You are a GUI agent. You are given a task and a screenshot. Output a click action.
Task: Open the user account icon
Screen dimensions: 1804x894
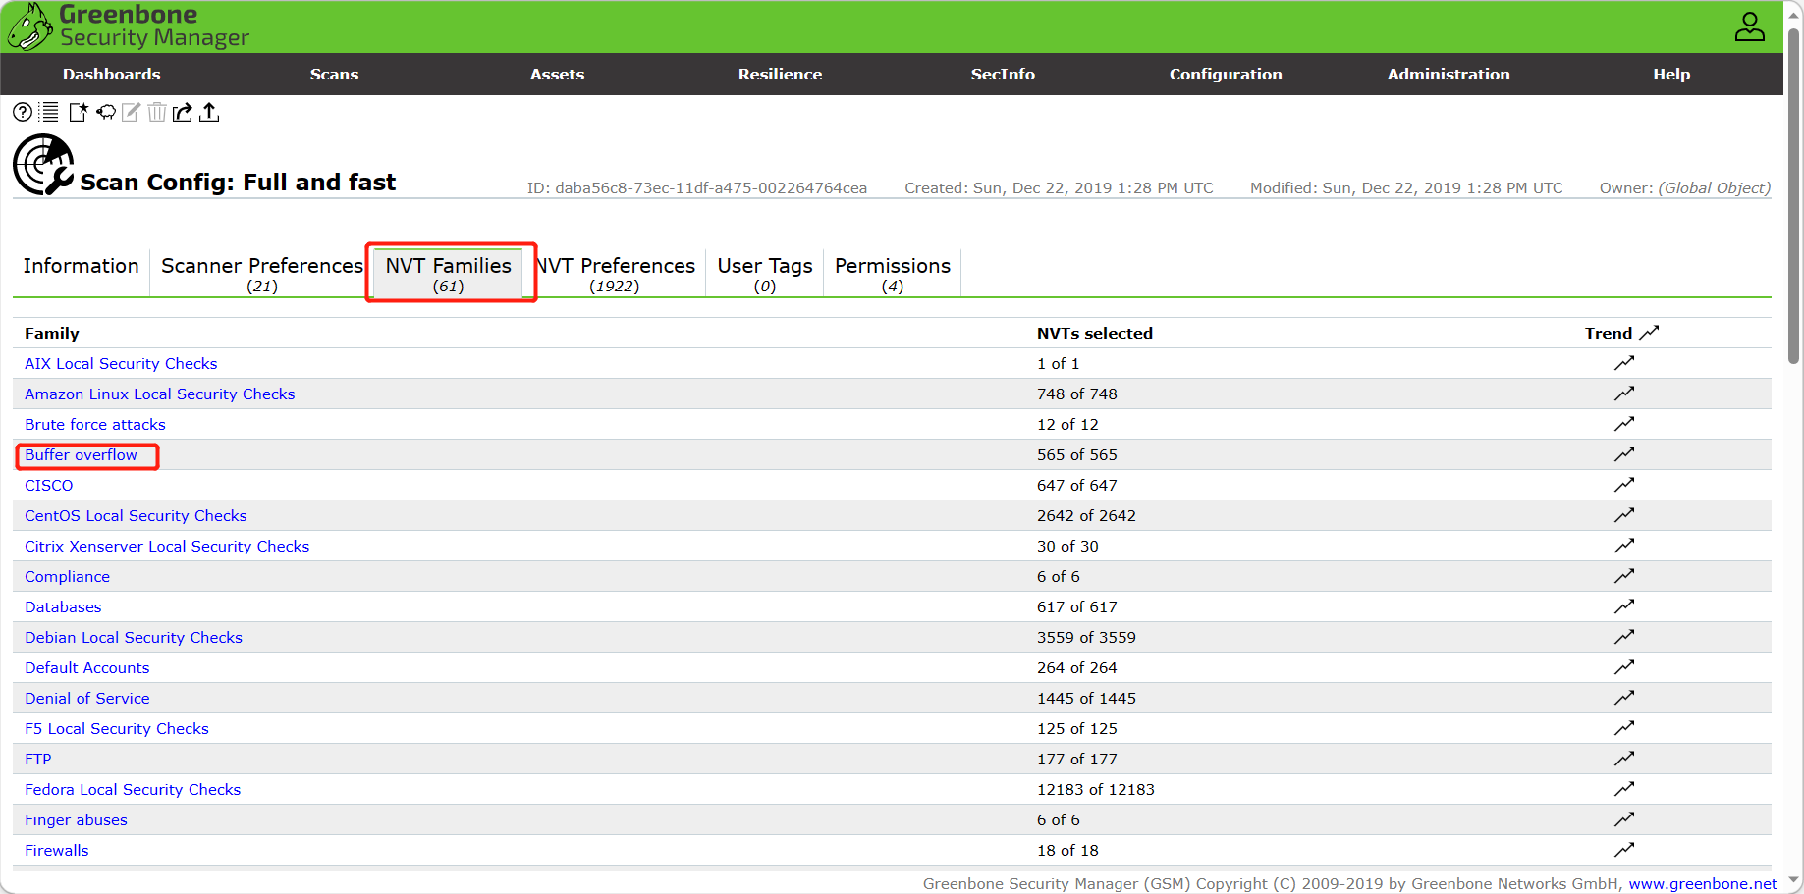pyautogui.click(x=1749, y=26)
